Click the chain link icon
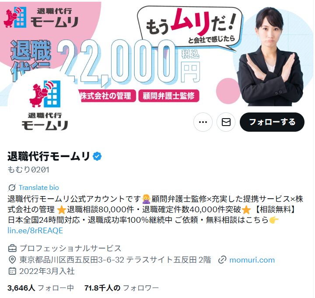 click(x=222, y=260)
